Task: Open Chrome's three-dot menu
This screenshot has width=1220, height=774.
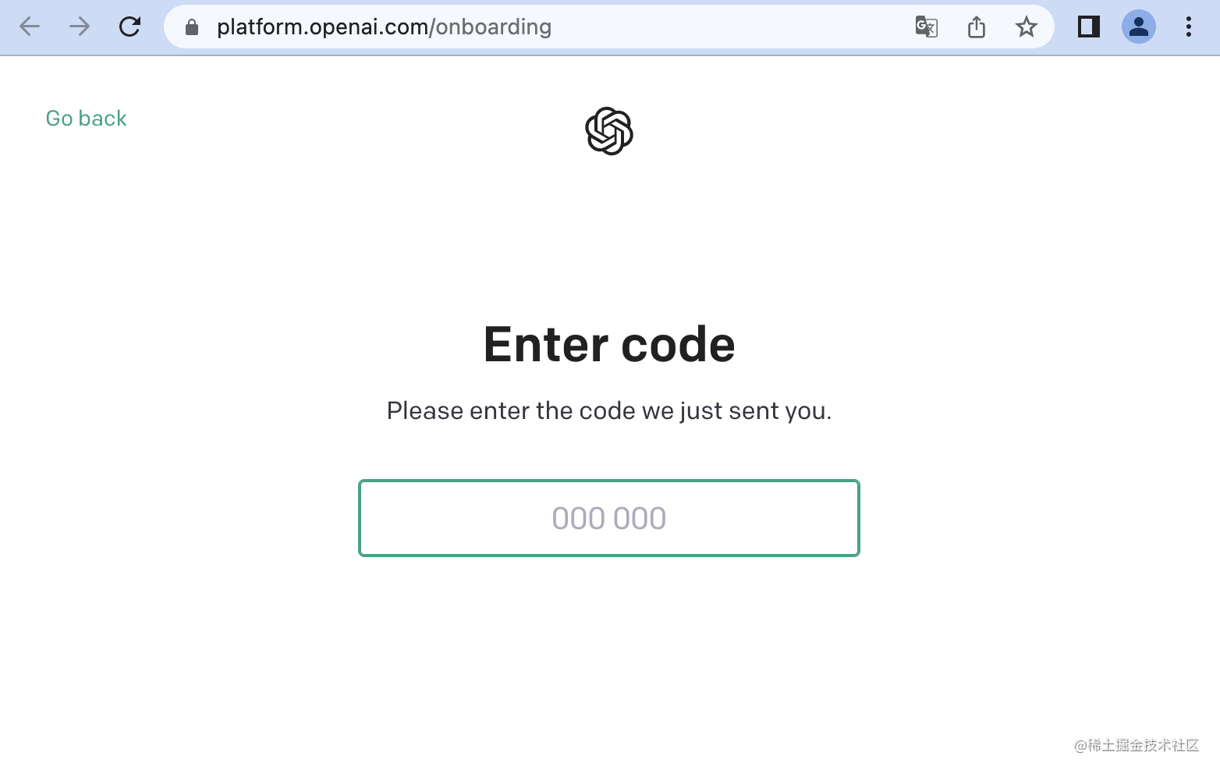Action: click(x=1189, y=27)
